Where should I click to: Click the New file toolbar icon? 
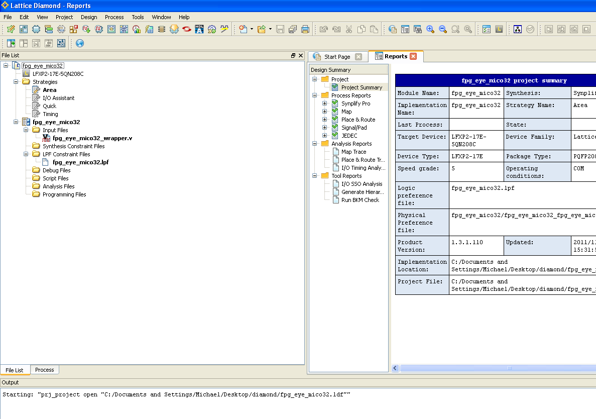243,29
